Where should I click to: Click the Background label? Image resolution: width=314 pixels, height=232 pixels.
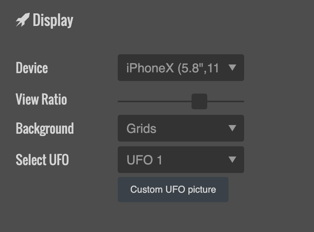coord(45,129)
